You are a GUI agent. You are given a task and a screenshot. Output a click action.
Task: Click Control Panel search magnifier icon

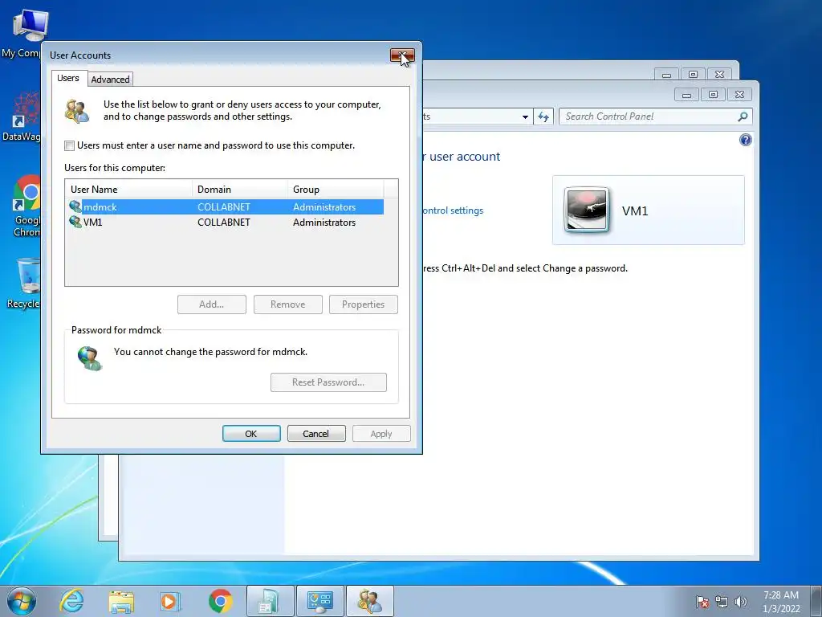pyautogui.click(x=743, y=116)
